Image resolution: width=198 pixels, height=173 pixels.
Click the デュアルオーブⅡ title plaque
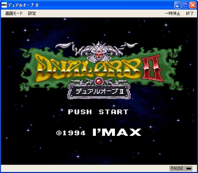(x=99, y=91)
